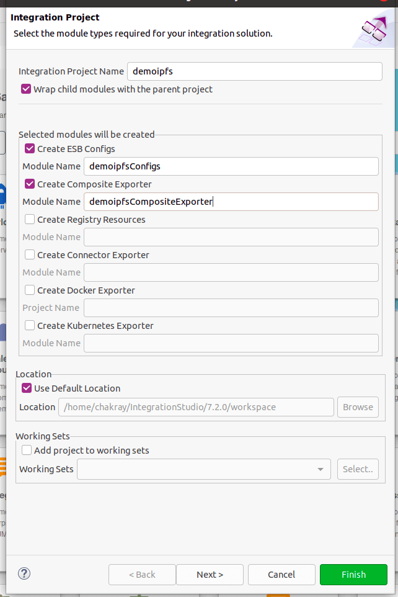Enable Create Kubernetes Exporter checkbox
Screen dimensions: 398x597
pos(30,326)
